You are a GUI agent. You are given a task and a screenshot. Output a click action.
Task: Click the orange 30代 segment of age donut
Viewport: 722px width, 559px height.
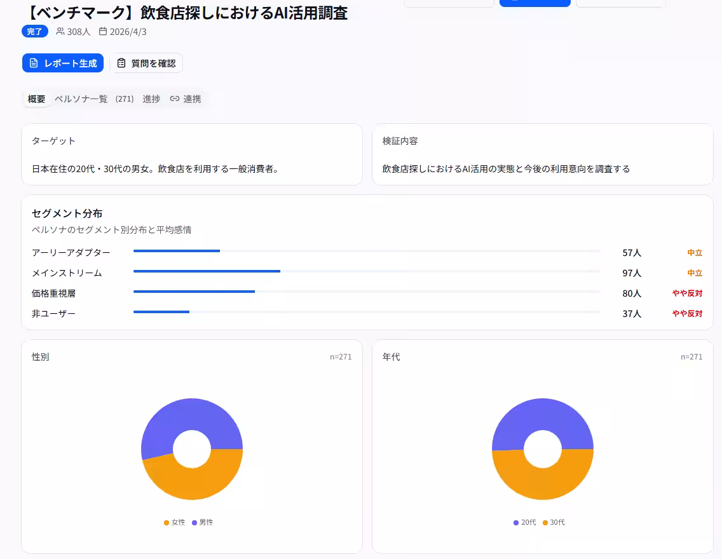[542, 484]
